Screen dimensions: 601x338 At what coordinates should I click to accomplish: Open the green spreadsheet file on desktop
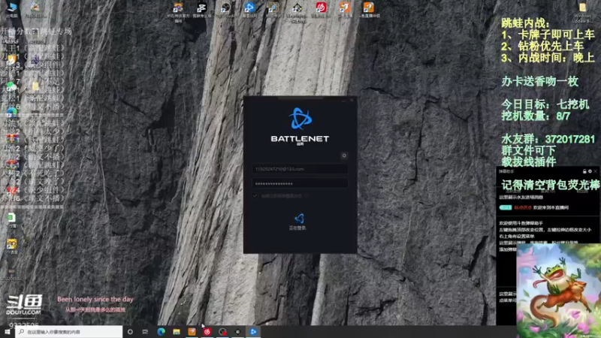(x=11, y=220)
